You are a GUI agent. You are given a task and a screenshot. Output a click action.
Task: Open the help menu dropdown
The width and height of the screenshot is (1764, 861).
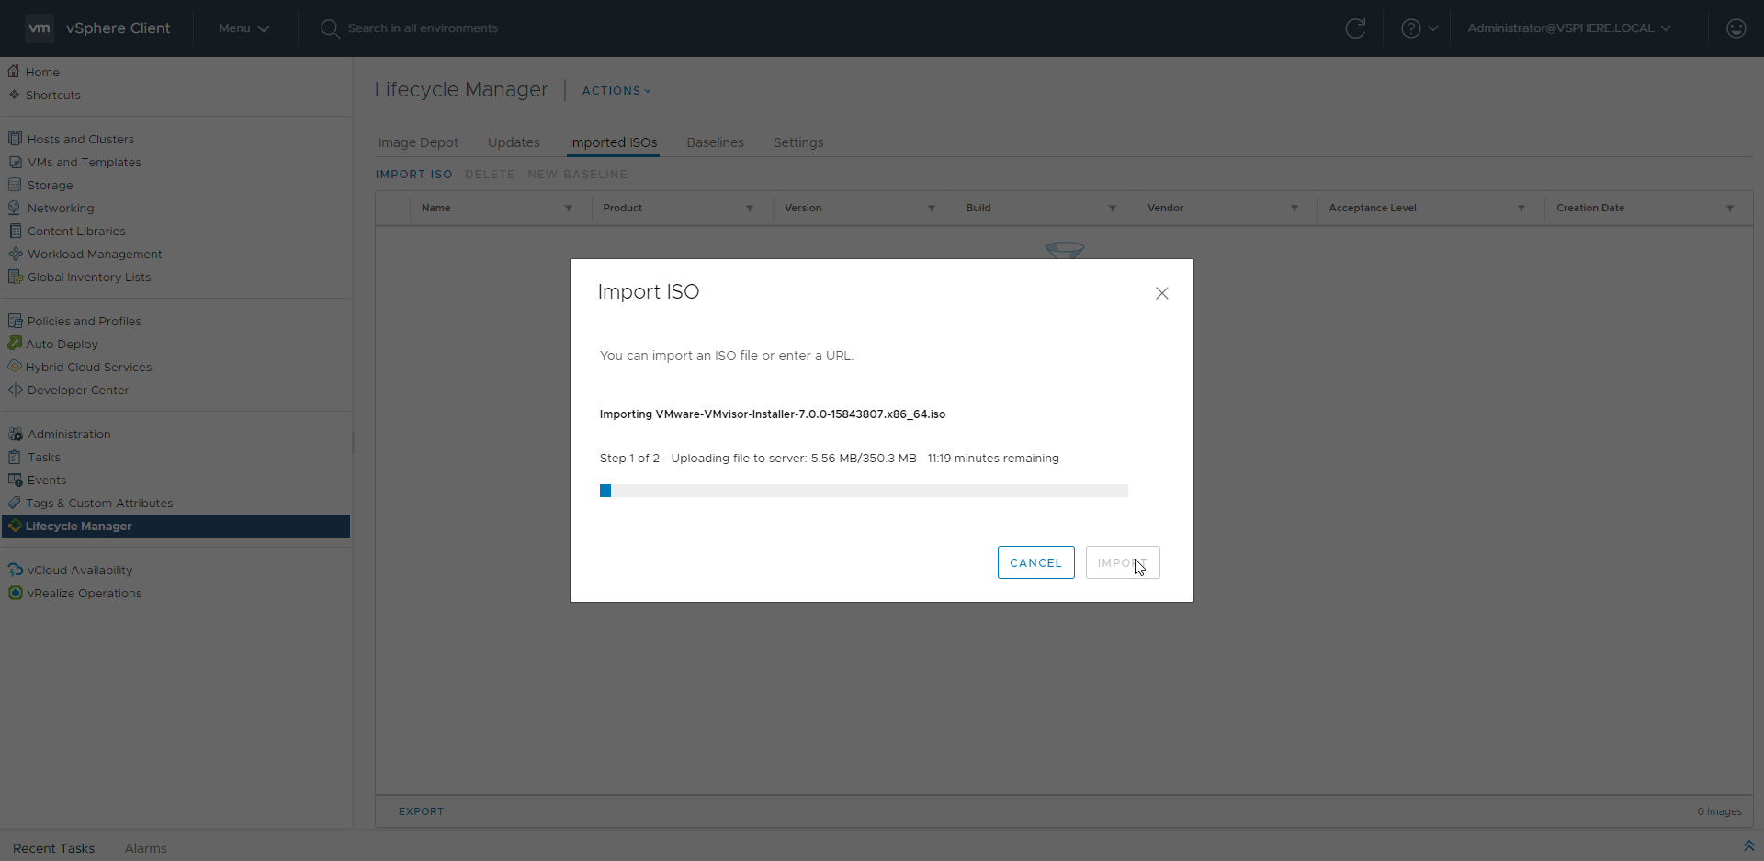(x=1419, y=28)
